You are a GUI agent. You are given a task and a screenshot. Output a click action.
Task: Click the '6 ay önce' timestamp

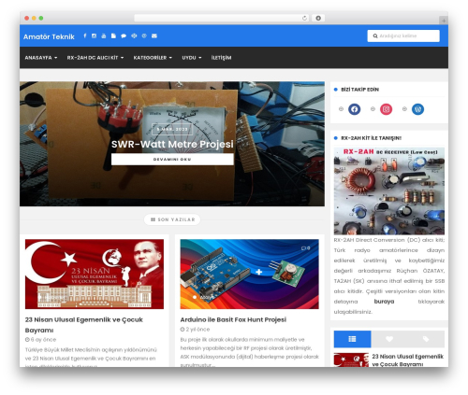click(x=40, y=339)
